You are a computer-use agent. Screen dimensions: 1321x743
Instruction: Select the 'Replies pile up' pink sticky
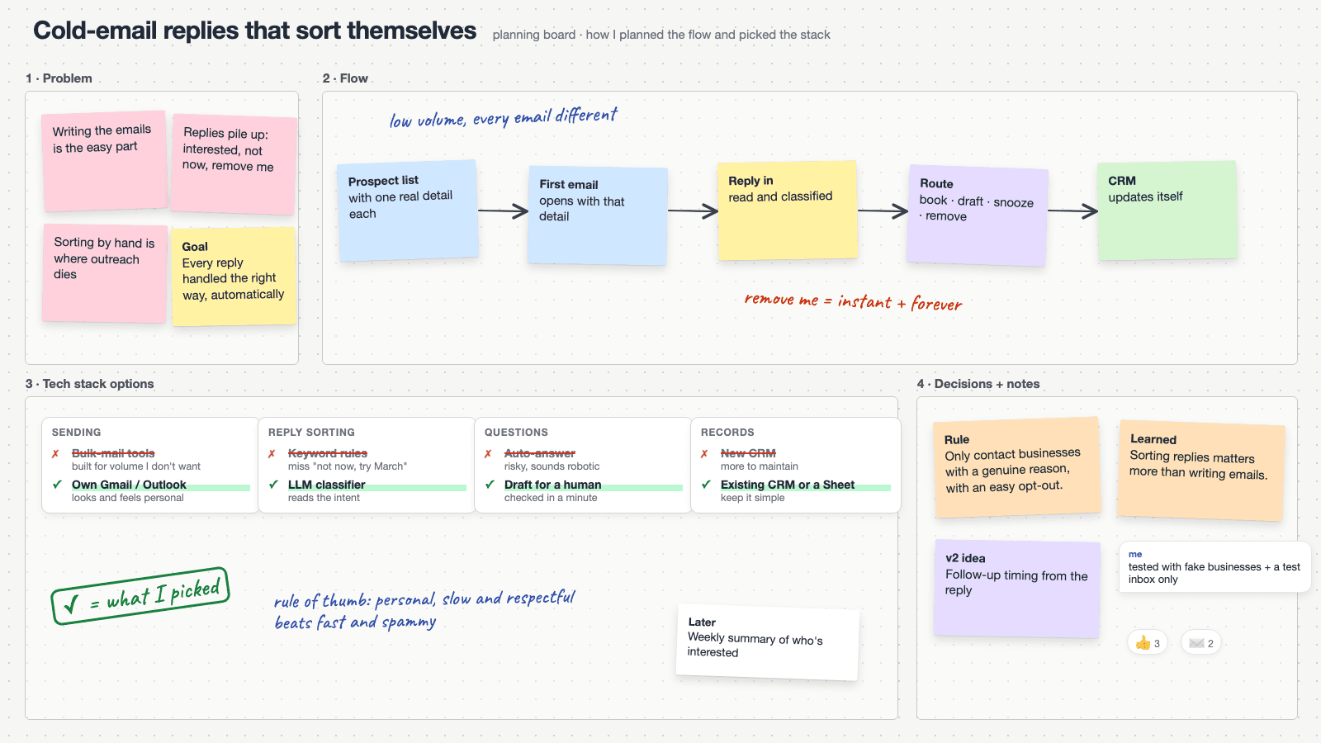pyautogui.click(x=234, y=164)
